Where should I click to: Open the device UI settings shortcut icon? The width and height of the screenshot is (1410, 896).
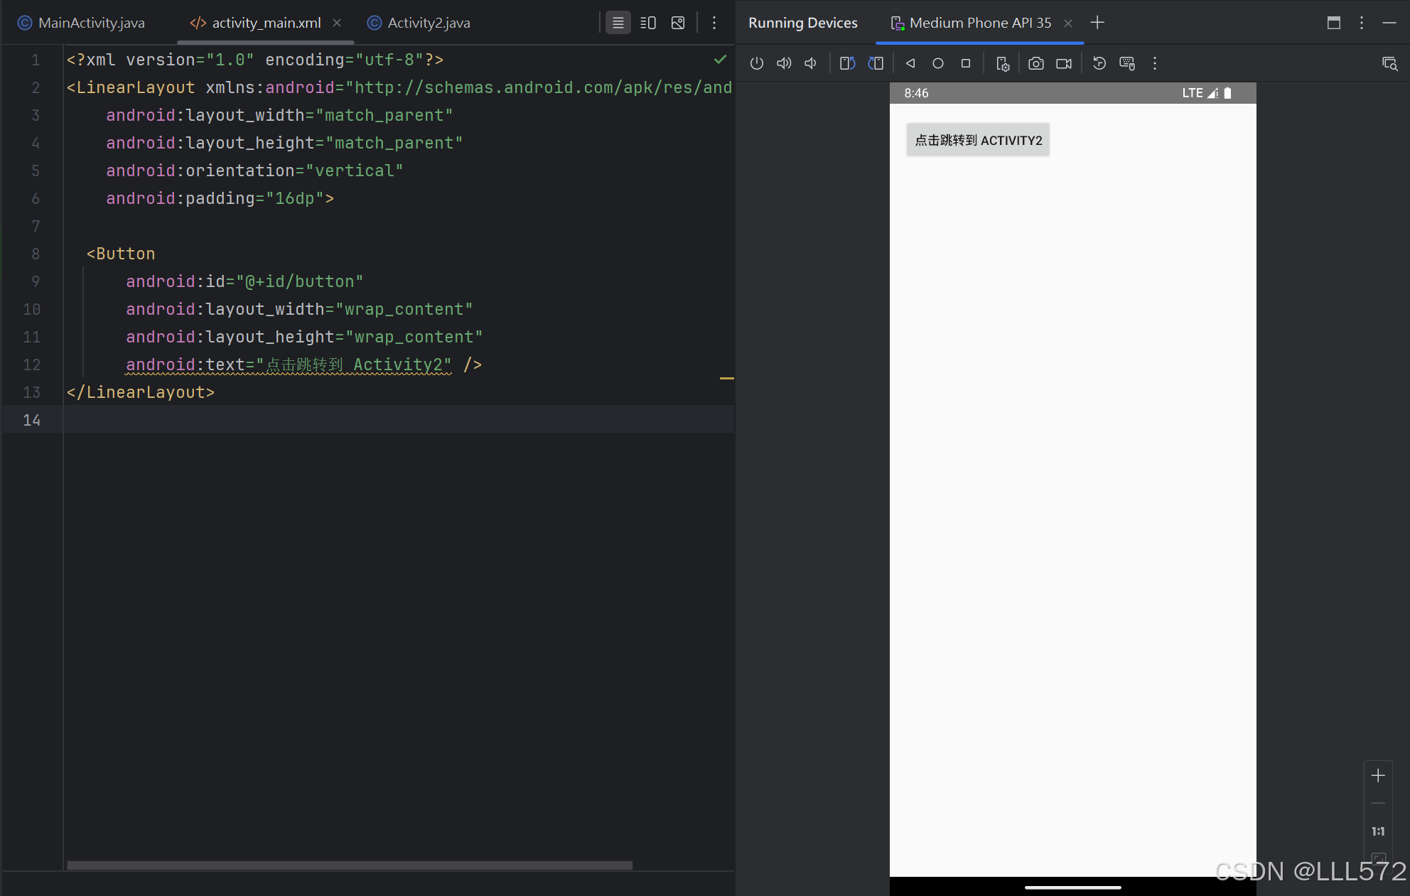click(1003, 64)
